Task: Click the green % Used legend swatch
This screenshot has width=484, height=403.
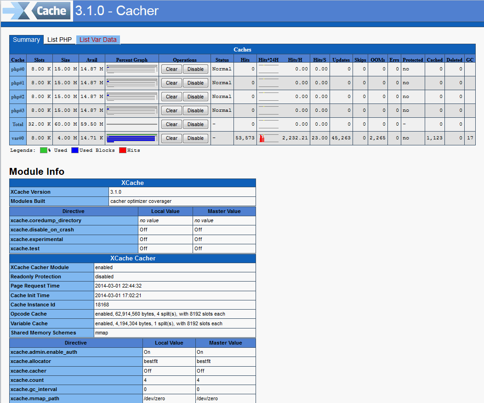Action: point(44,150)
